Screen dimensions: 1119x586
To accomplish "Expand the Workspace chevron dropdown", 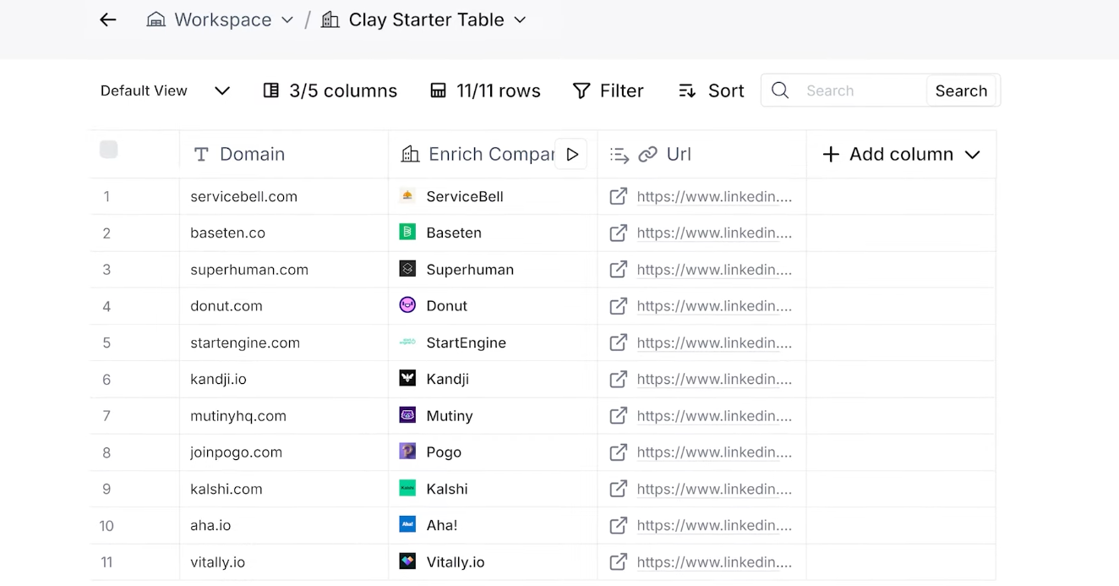I will coord(287,19).
